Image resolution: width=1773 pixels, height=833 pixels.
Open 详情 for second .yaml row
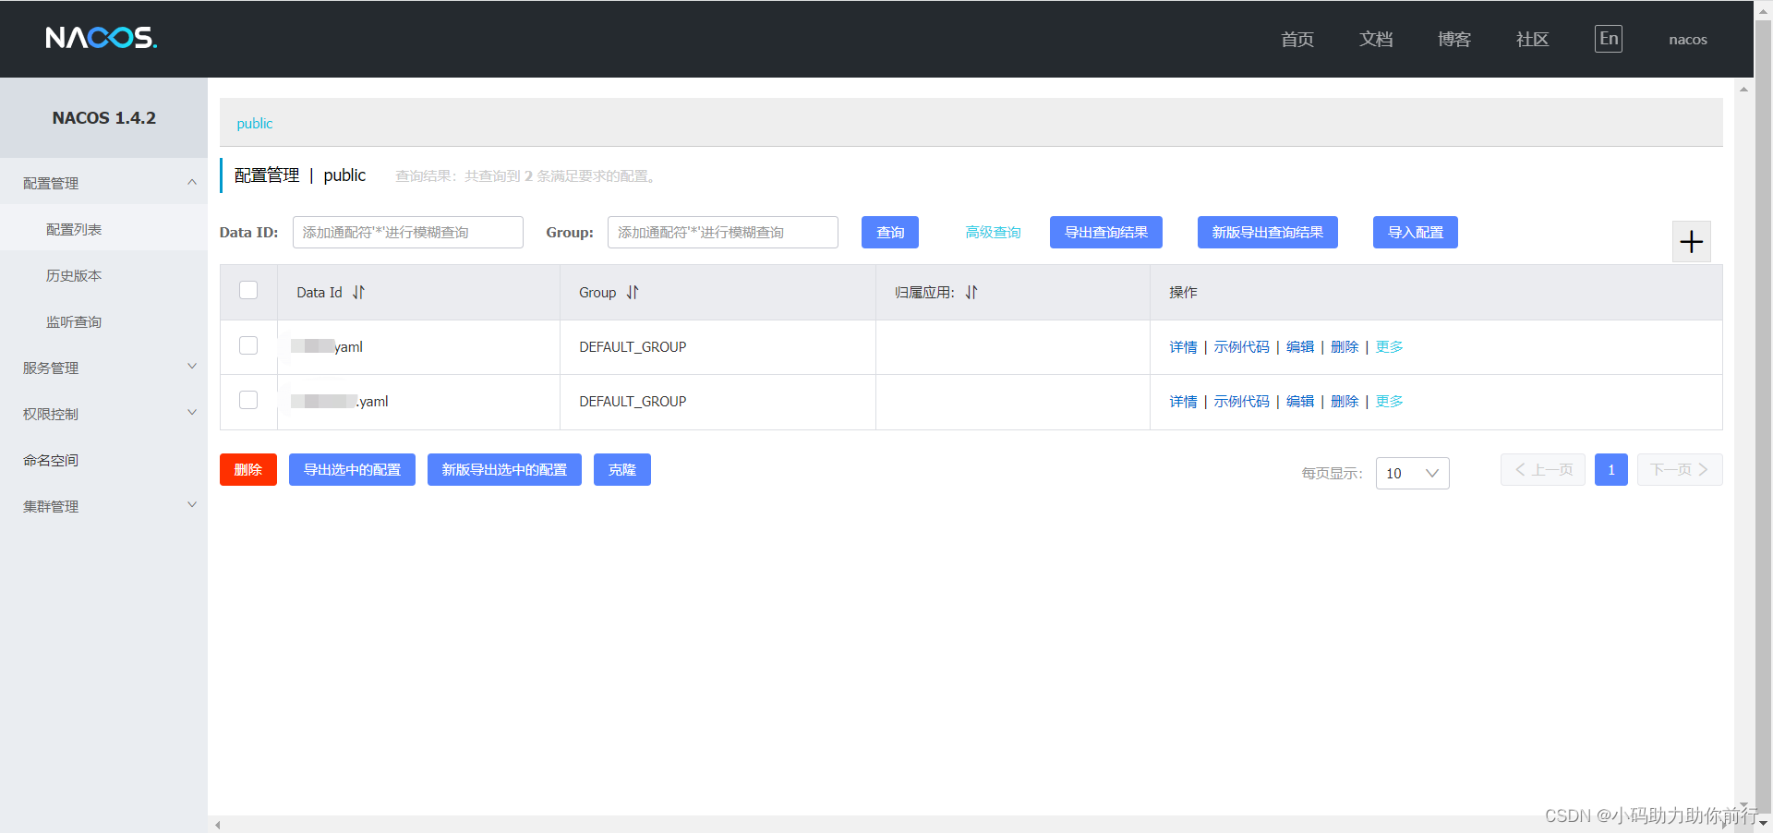tap(1183, 402)
